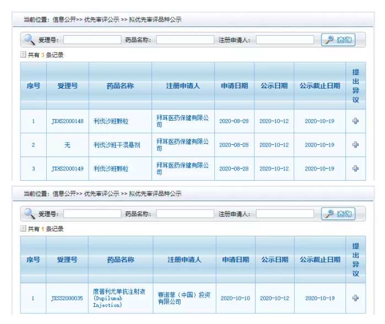This screenshot has height=324, width=385.
Task: Click the plus icon for row JXHS2000148
Action: [x=355, y=121]
